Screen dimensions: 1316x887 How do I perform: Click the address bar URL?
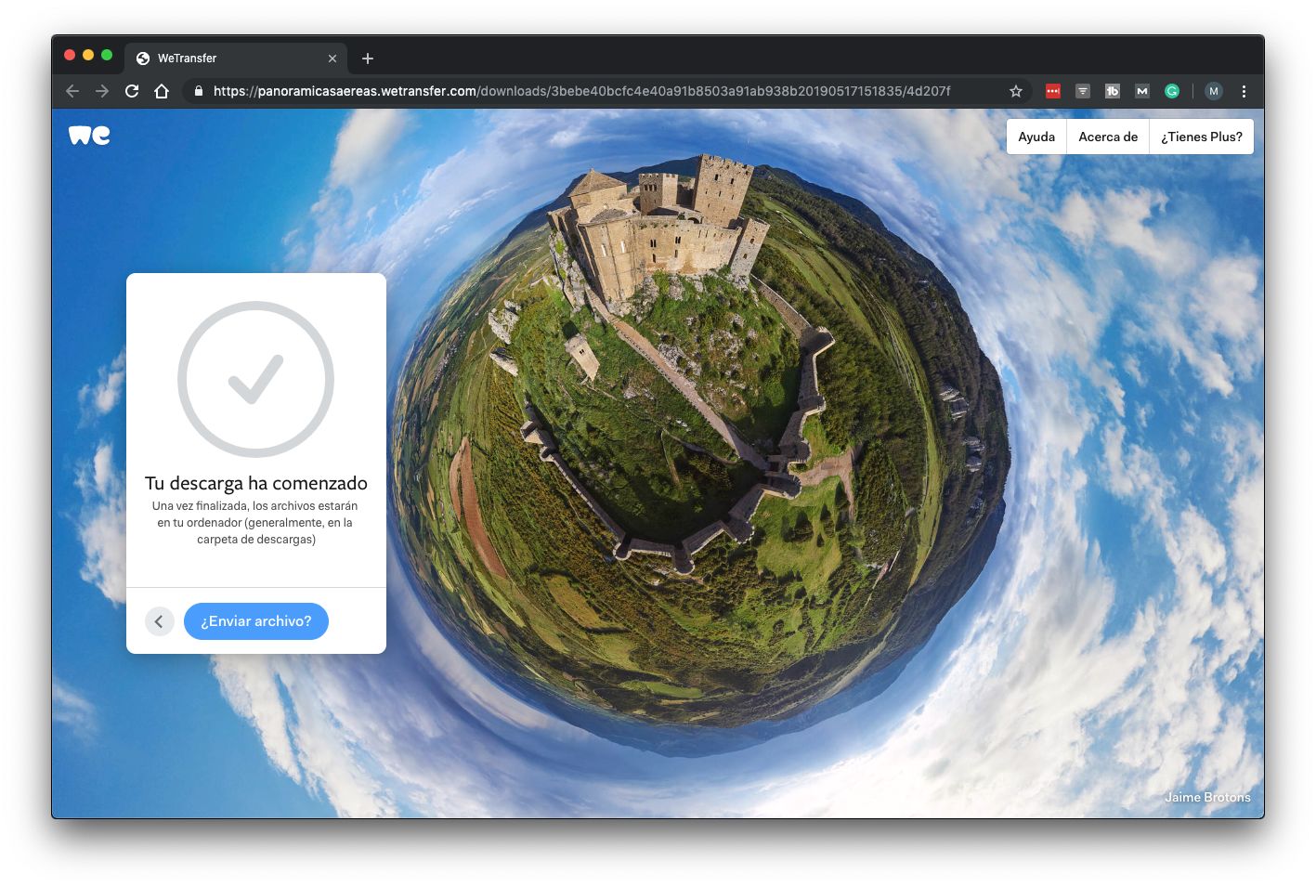coord(581,91)
